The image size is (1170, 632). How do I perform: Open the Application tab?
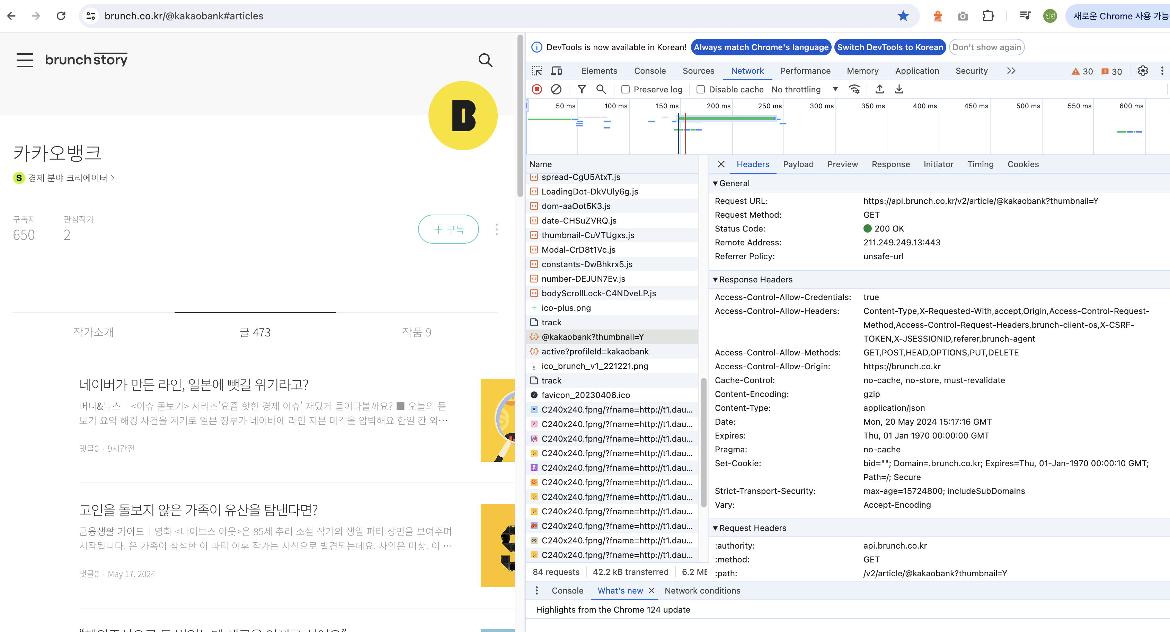click(917, 71)
